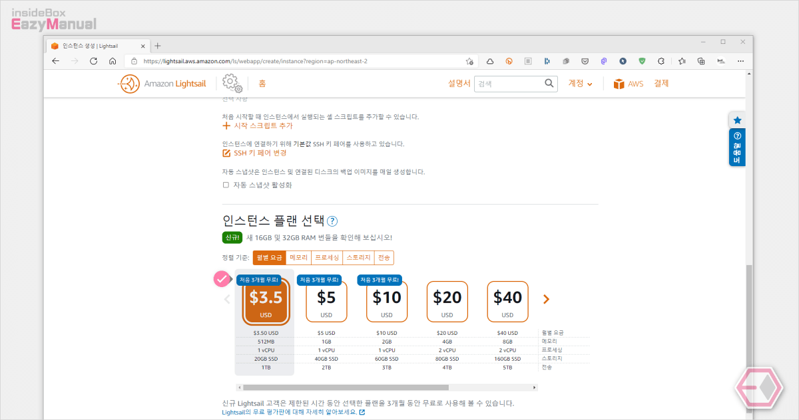
Task: Select the $10 USD plan
Action: pyautogui.click(x=387, y=302)
